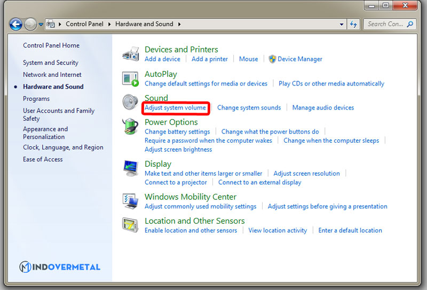The width and height of the screenshot is (427, 290).
Task: Open the Location and Other Sensors icon
Action: pyautogui.click(x=130, y=225)
